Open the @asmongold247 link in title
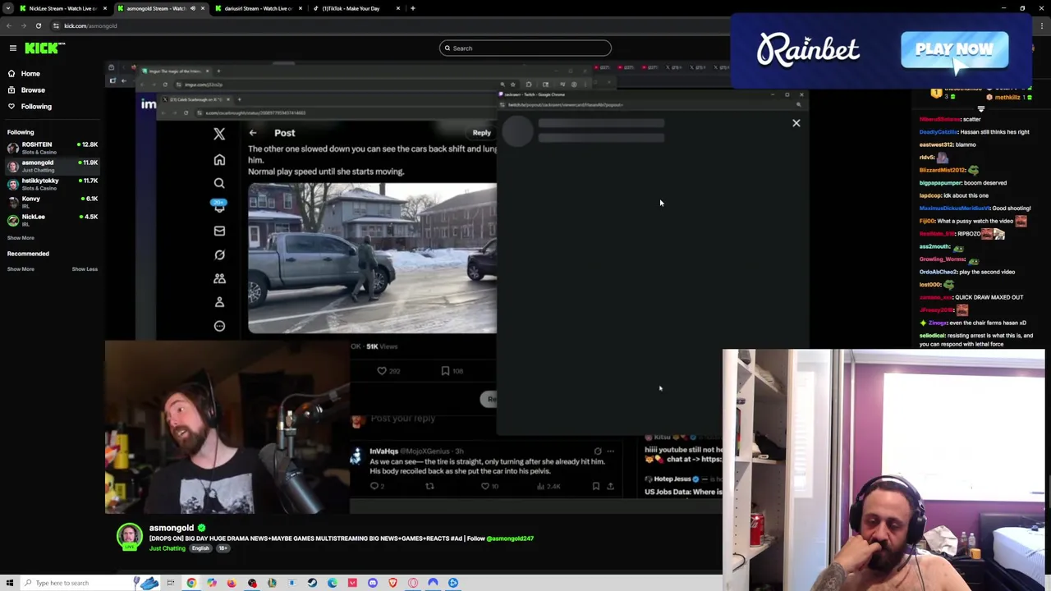Viewport: 1051px width, 591px height. [510, 538]
